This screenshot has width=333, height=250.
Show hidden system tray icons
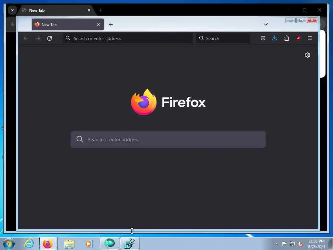[x=276, y=244]
